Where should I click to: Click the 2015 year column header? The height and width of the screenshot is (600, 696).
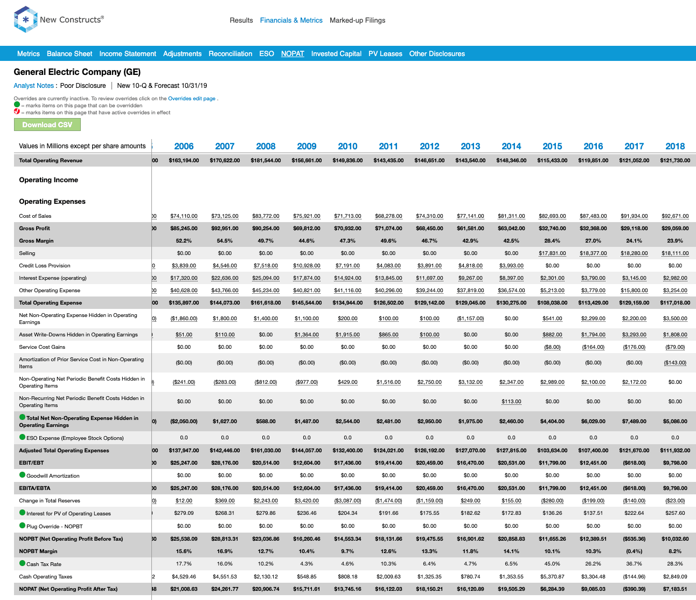(552, 146)
